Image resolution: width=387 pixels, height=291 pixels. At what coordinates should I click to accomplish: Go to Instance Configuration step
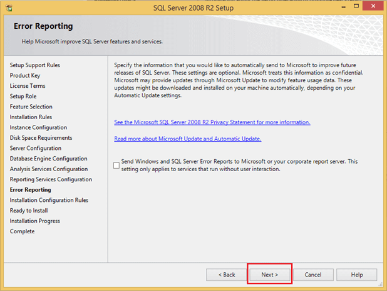pyautogui.click(x=38, y=127)
